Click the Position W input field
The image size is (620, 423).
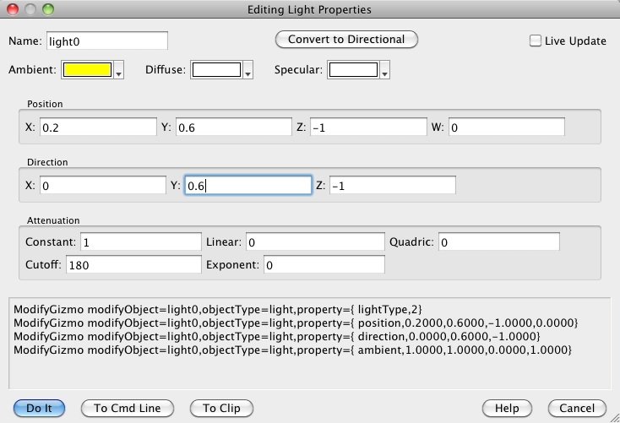(x=505, y=127)
